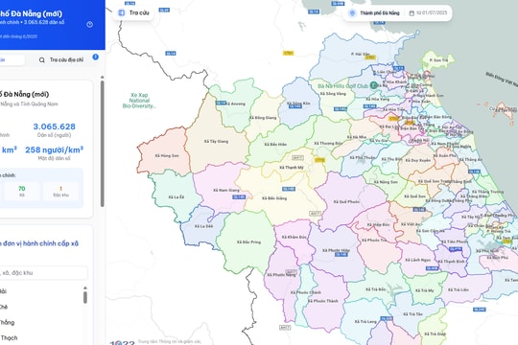518x345 pixels.
Task: Select the Xã Hùng Sơn region on map
Action: [167, 155]
